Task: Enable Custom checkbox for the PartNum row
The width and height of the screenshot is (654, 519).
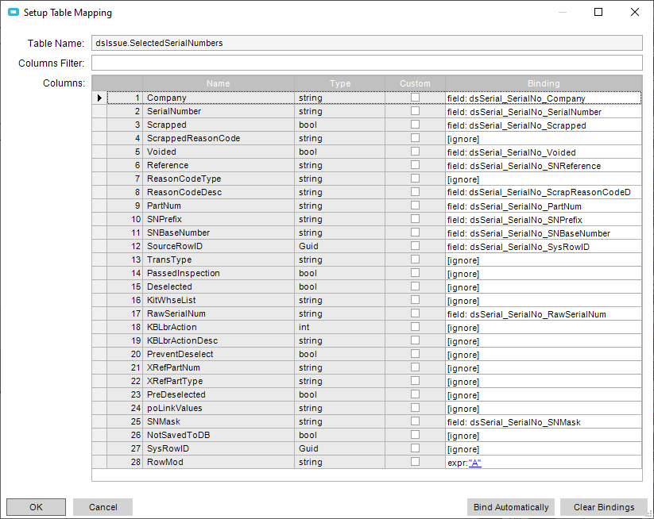Action: (x=415, y=206)
